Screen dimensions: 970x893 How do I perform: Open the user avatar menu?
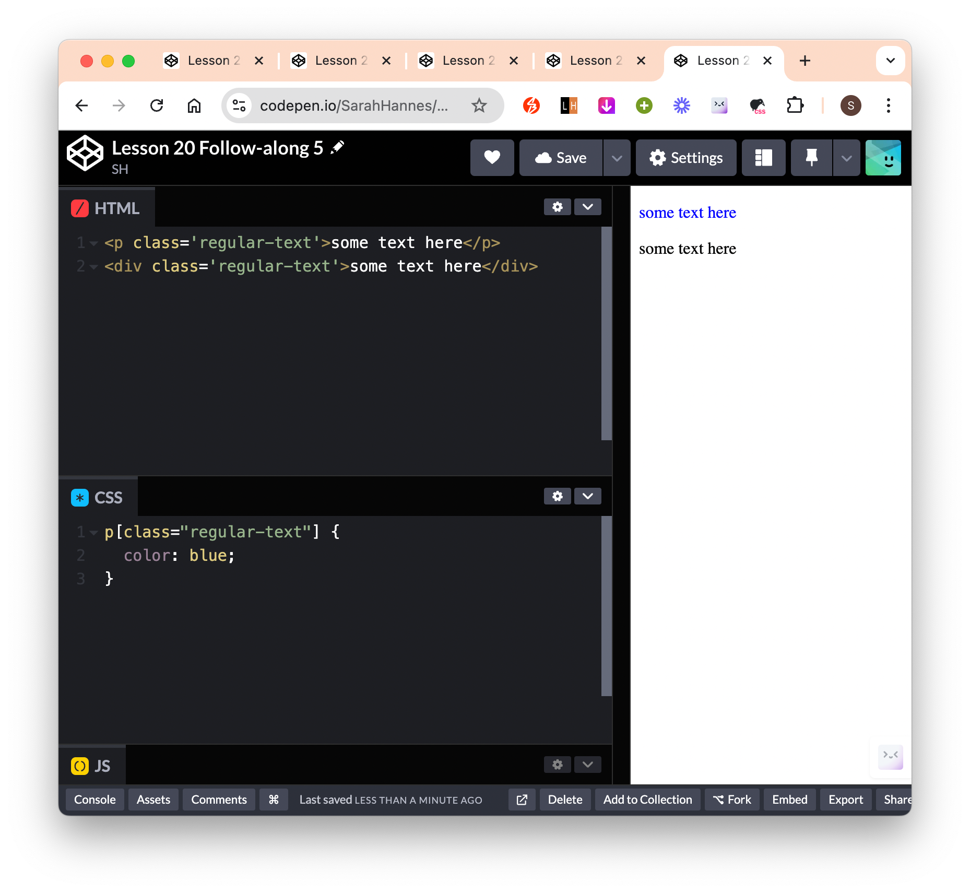pos(883,158)
